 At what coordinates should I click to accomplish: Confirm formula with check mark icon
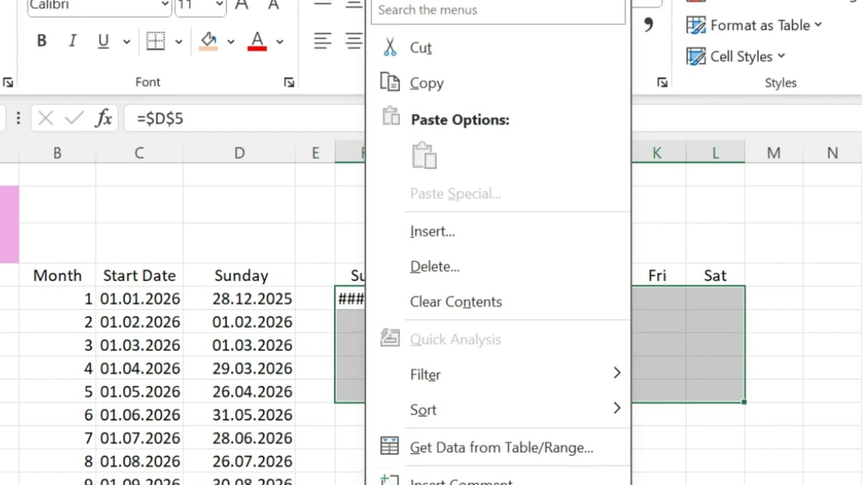click(74, 119)
